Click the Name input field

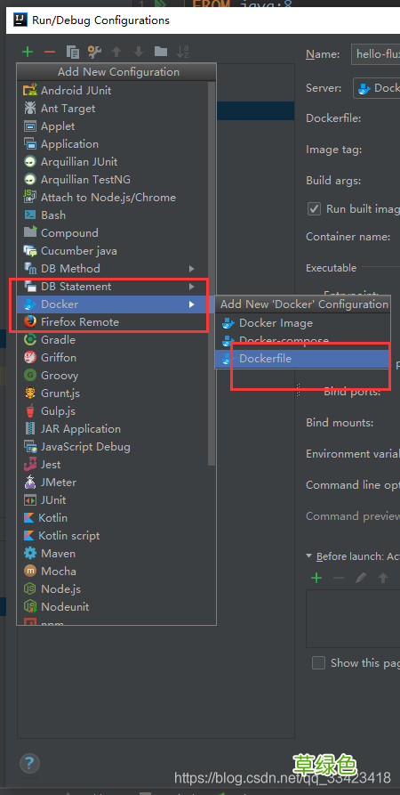tap(375, 54)
